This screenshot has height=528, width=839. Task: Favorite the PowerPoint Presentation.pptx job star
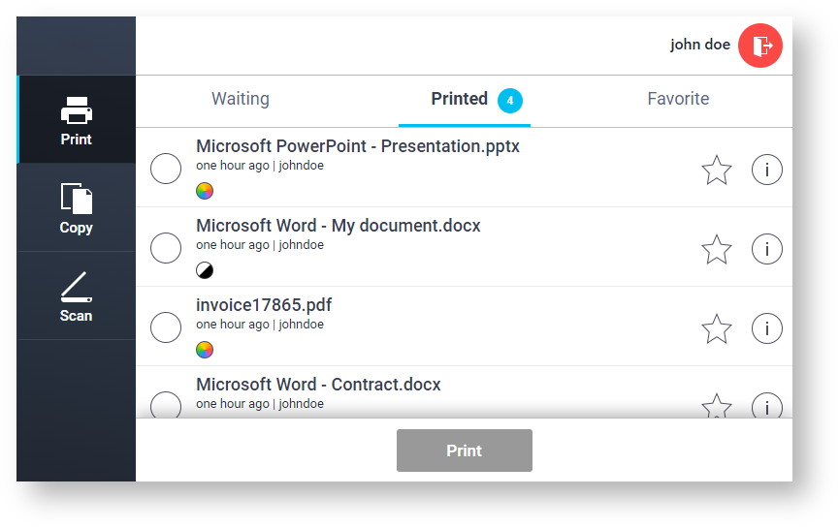(716, 170)
